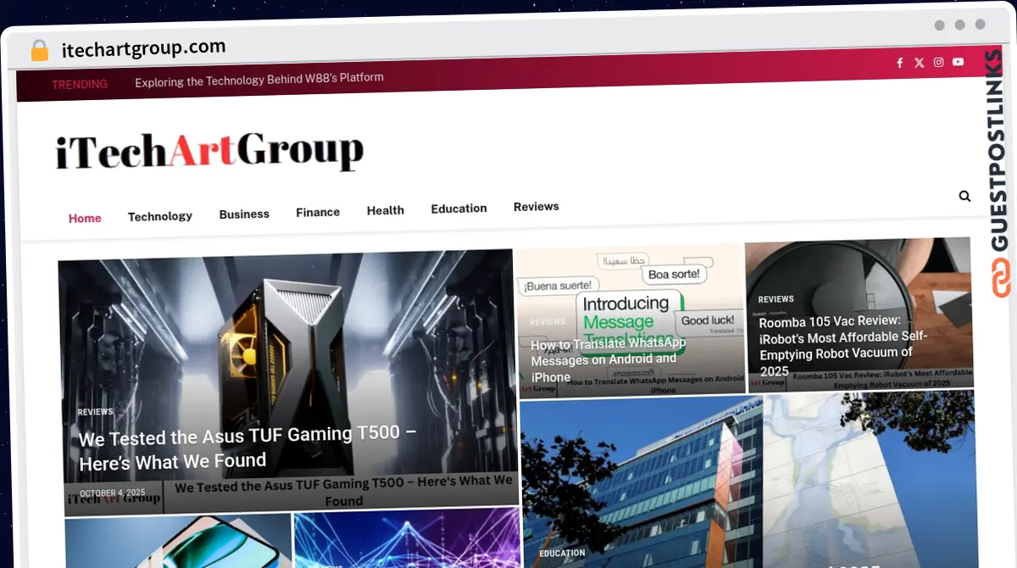Open the Education menu item
The height and width of the screenshot is (568, 1017).
pos(458,209)
